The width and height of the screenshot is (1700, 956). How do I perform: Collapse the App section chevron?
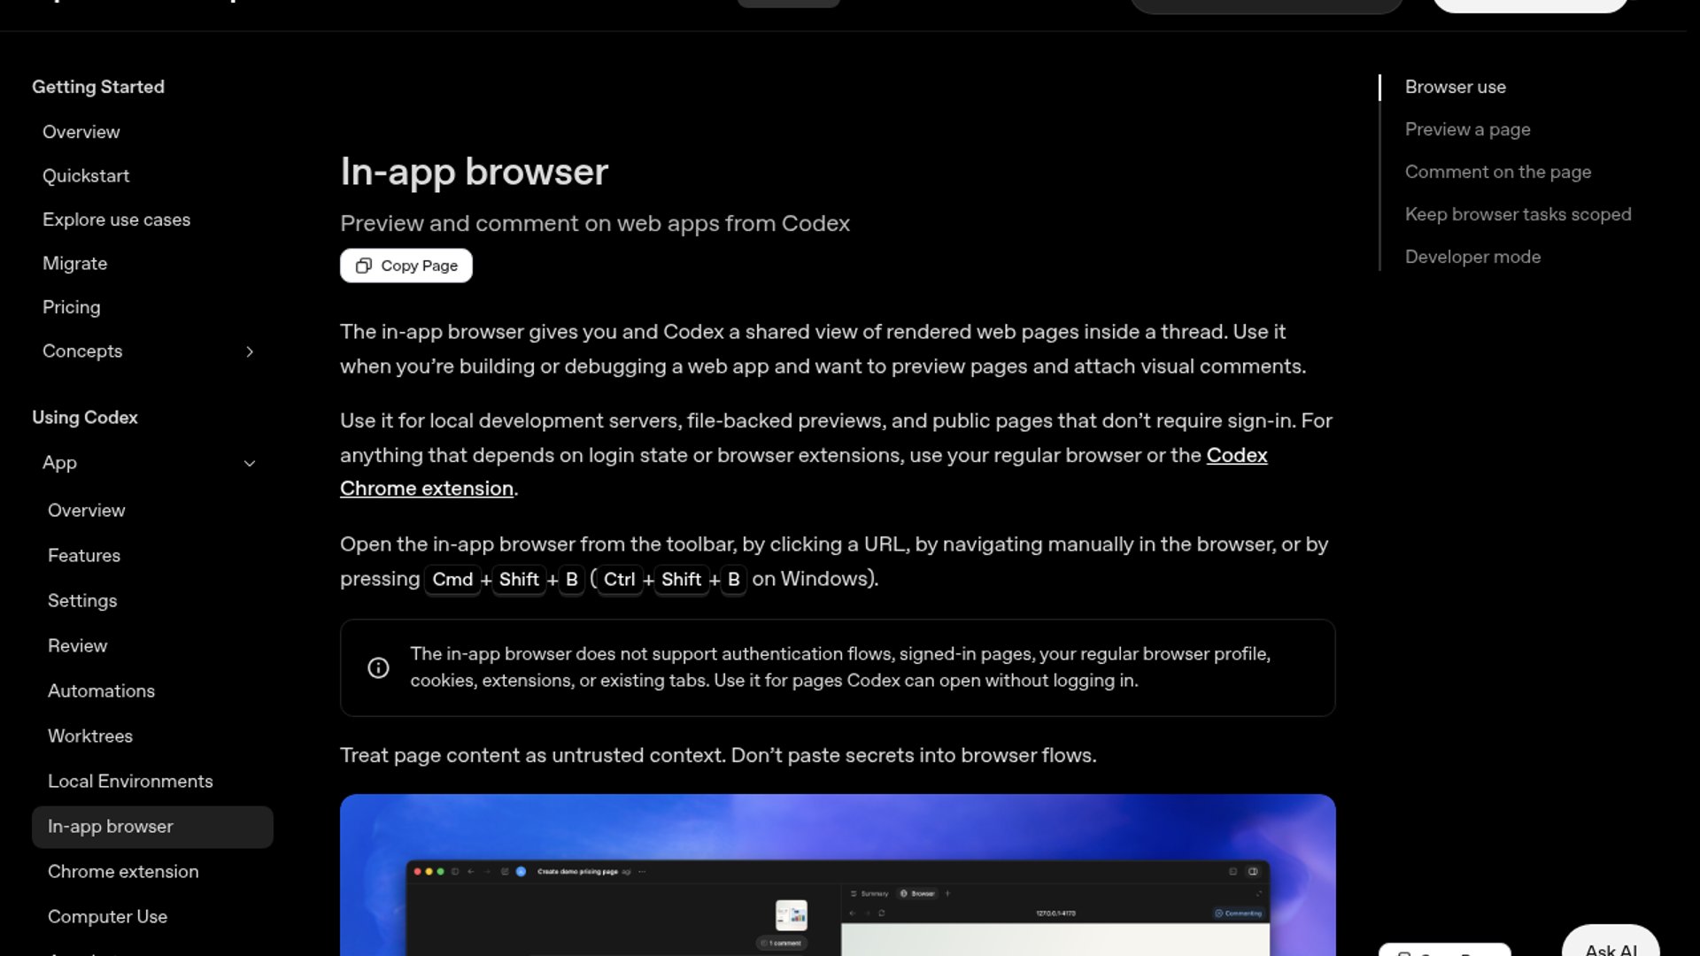[250, 463]
